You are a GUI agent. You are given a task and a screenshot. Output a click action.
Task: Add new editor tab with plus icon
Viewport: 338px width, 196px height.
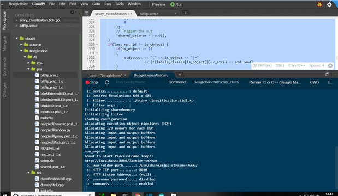tap(186, 13)
